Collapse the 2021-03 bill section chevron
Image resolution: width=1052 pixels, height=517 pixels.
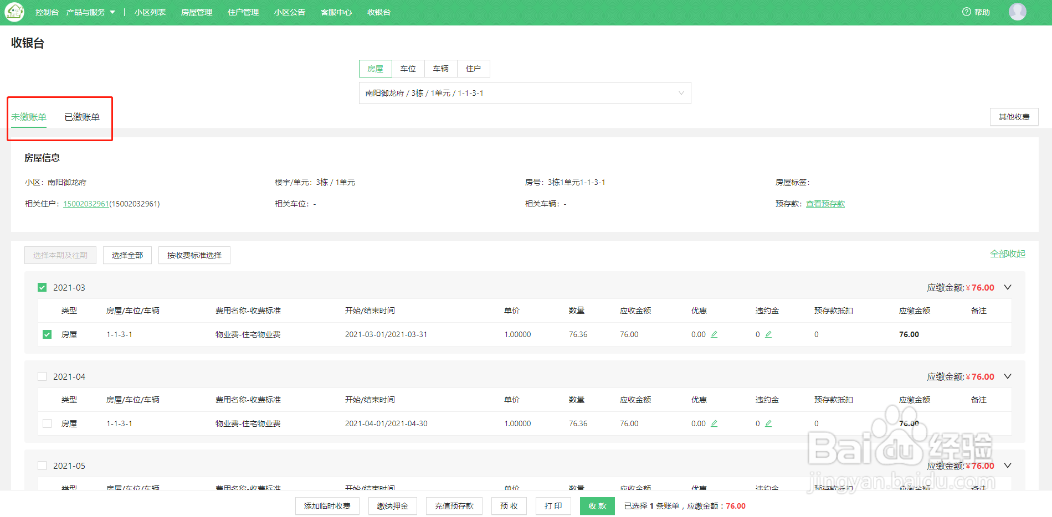pos(1008,287)
